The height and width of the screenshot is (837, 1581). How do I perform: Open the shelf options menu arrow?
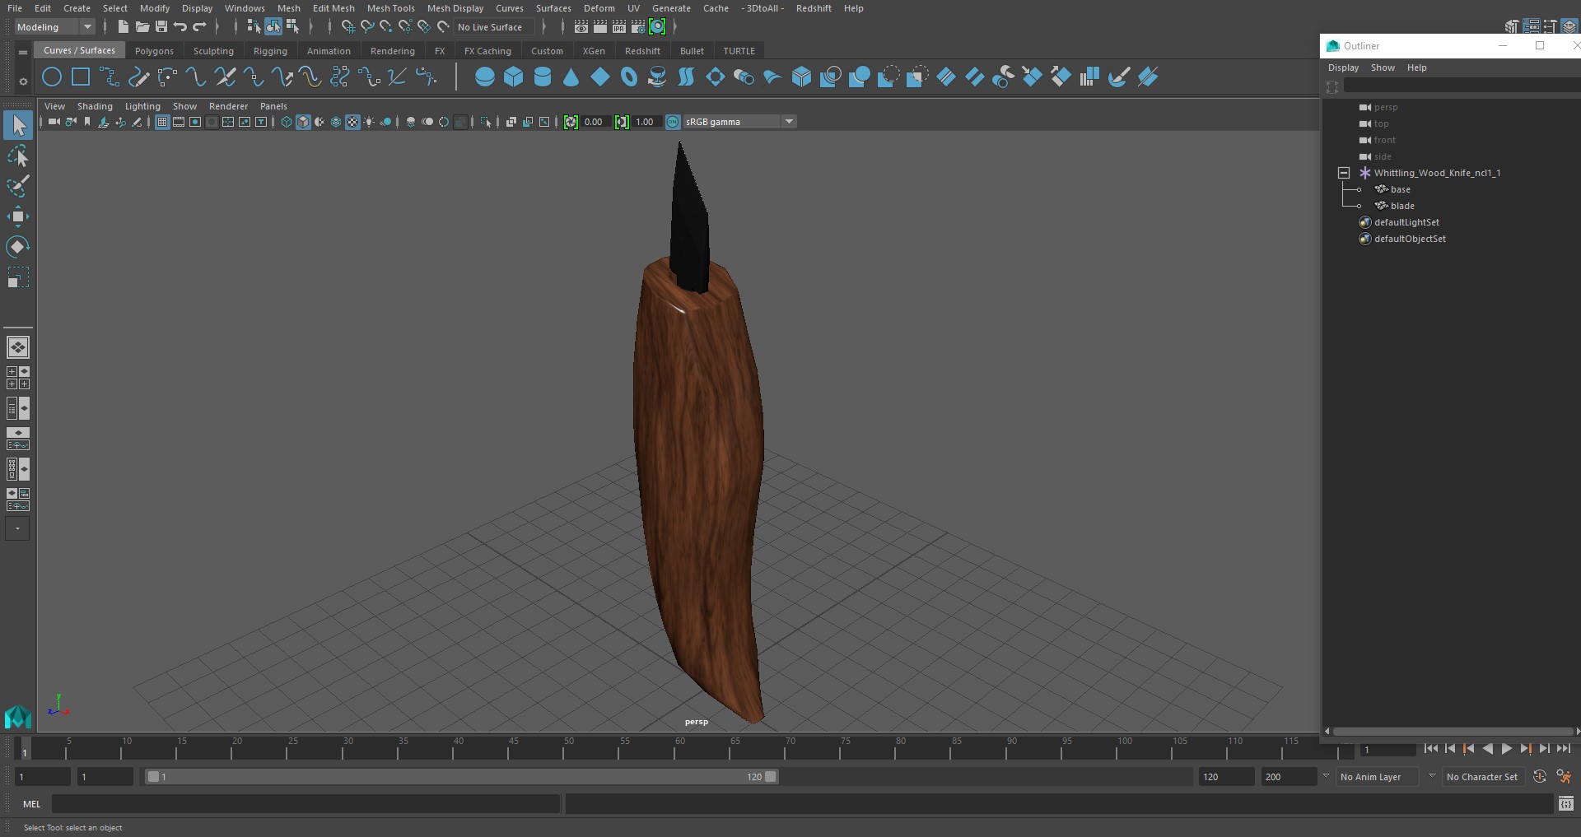click(23, 52)
